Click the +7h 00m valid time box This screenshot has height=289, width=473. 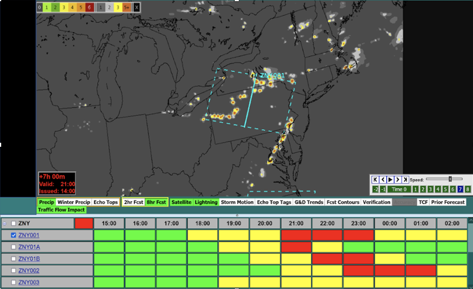pos(57,184)
